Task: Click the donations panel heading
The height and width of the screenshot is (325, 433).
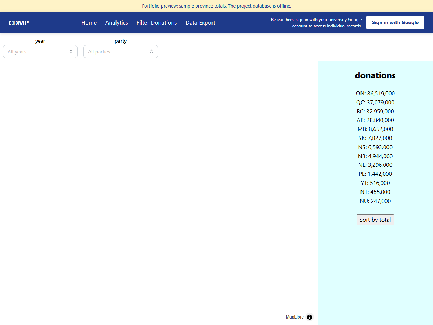Action: 375,75
